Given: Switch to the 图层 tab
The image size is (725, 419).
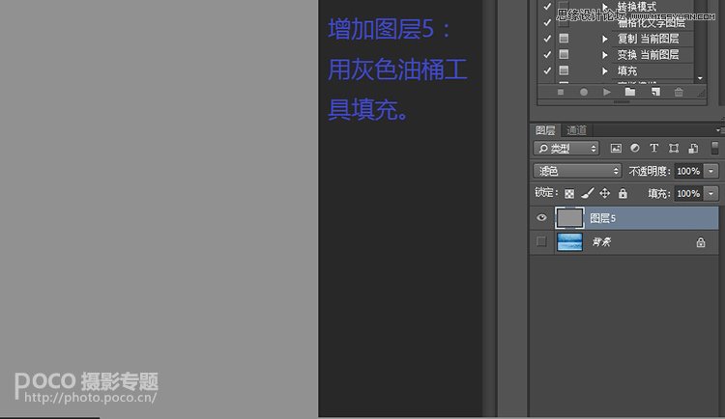Looking at the screenshot, I should [x=545, y=130].
